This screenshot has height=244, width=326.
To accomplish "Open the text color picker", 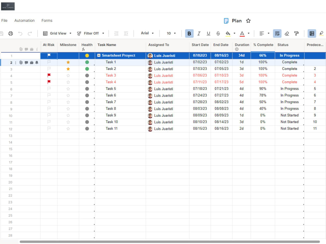I will tap(243, 33).
